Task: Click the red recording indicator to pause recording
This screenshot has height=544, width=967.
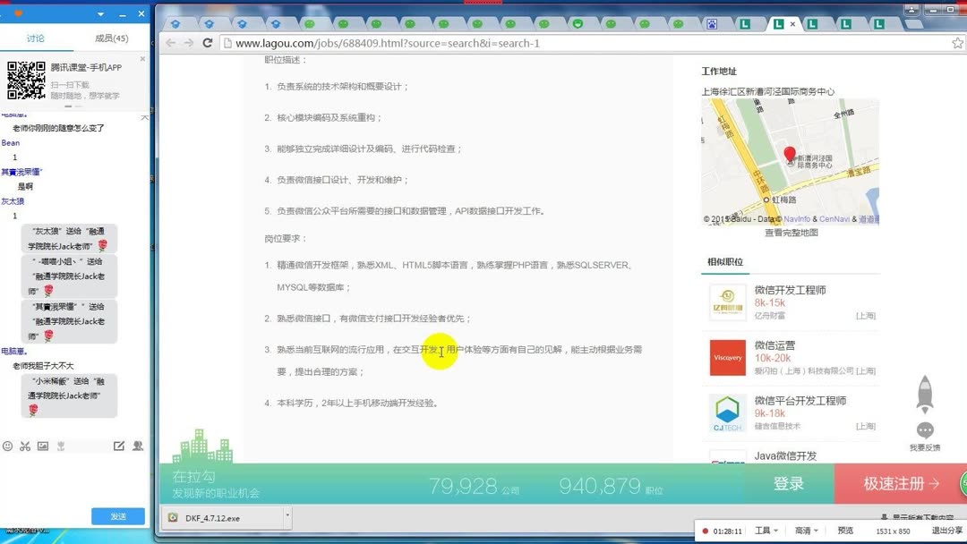Action: (706, 530)
